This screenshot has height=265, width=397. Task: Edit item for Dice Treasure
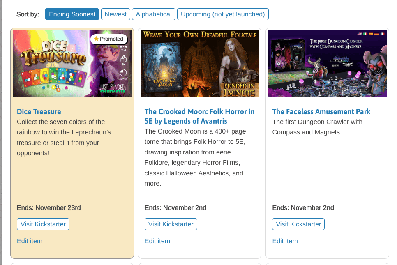[x=30, y=241]
